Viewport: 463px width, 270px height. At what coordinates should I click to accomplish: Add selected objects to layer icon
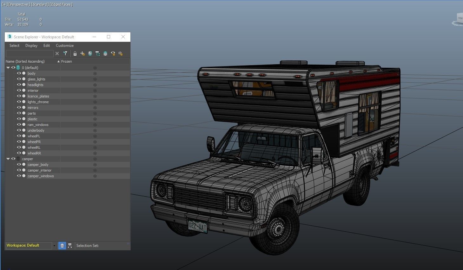point(90,53)
